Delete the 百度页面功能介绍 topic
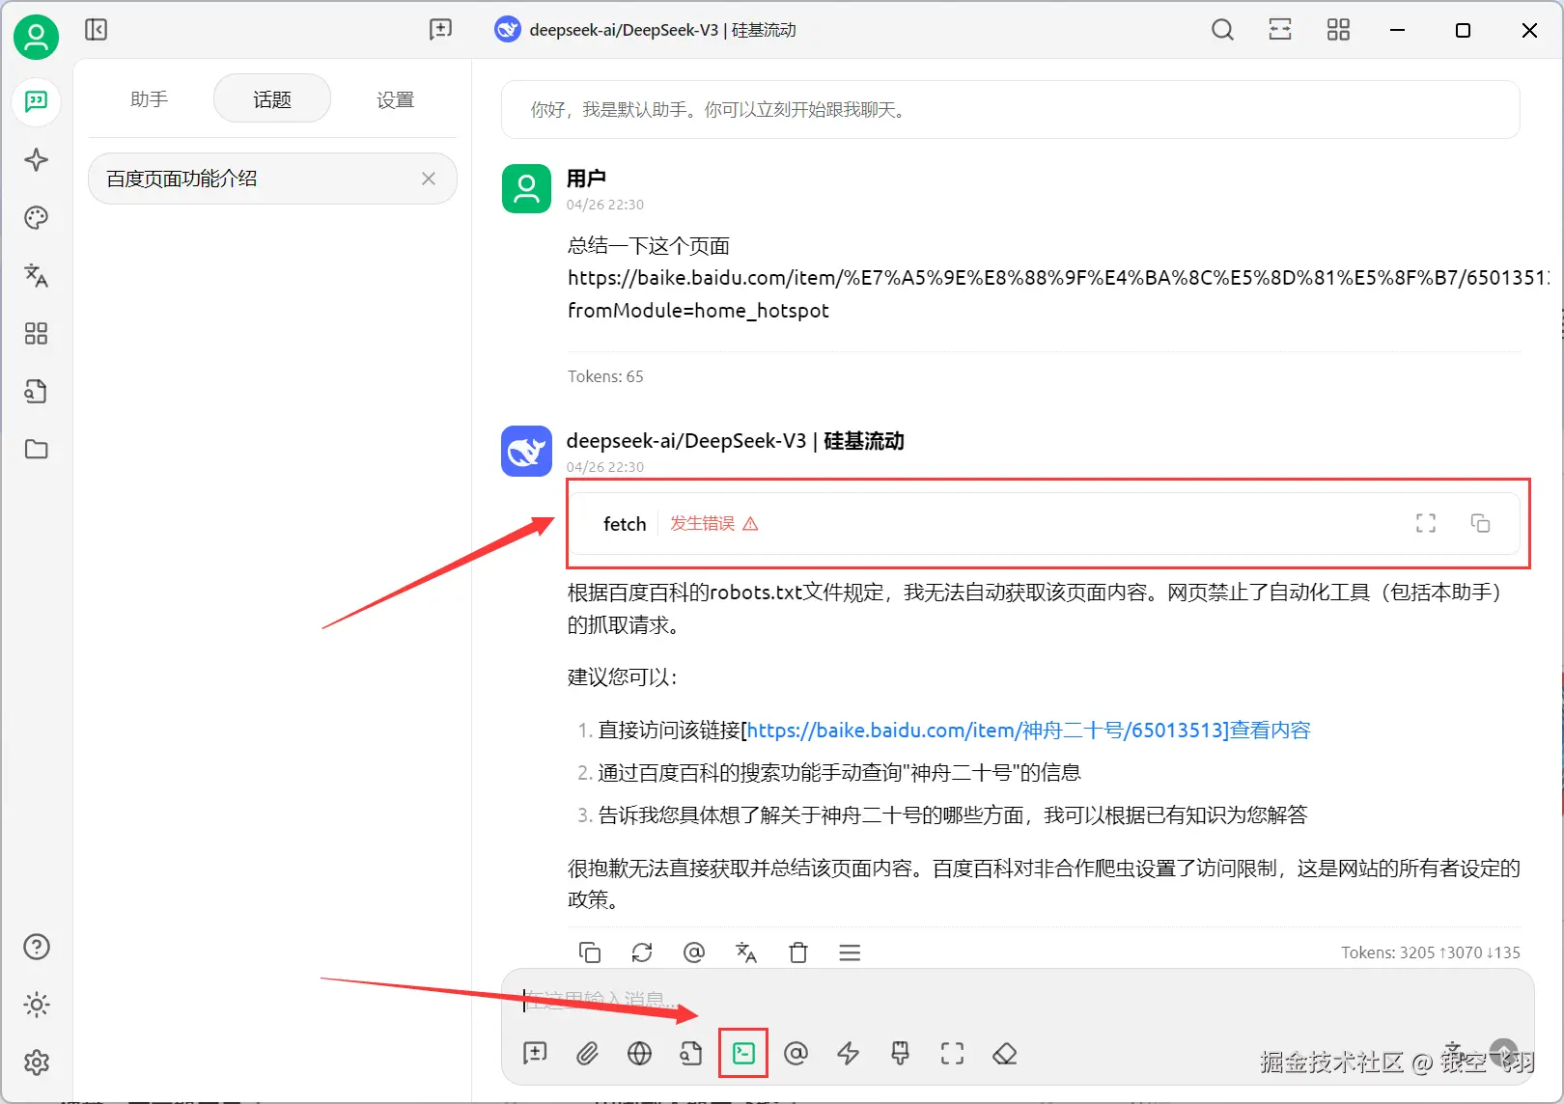 (x=429, y=179)
